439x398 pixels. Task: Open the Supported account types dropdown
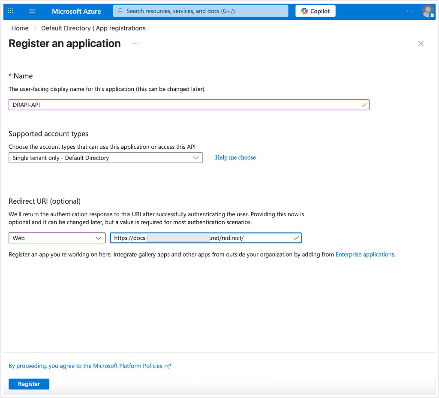click(105, 157)
